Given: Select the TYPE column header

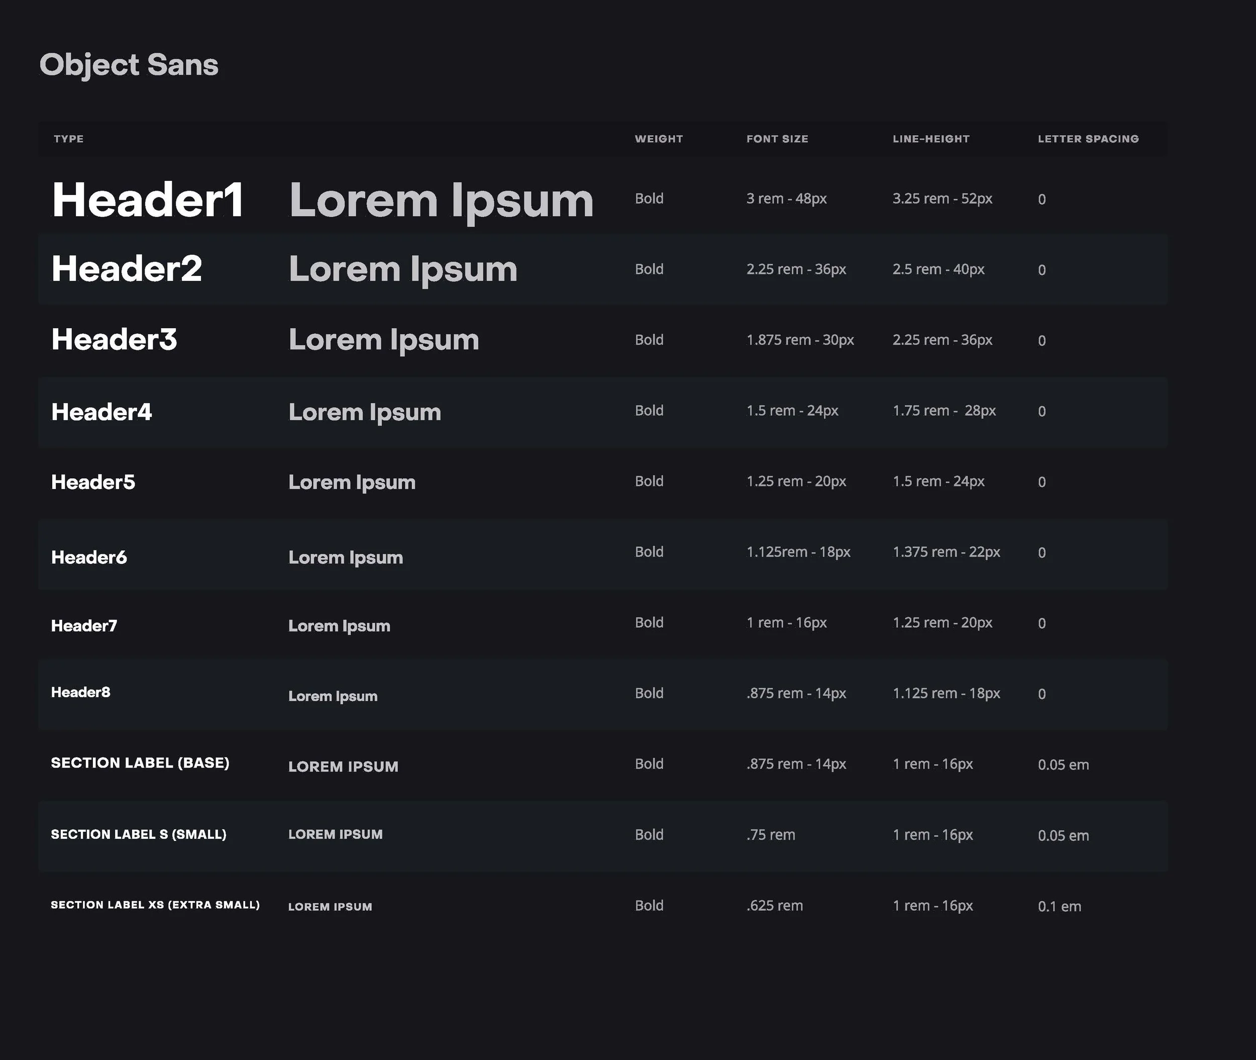Looking at the screenshot, I should point(68,139).
